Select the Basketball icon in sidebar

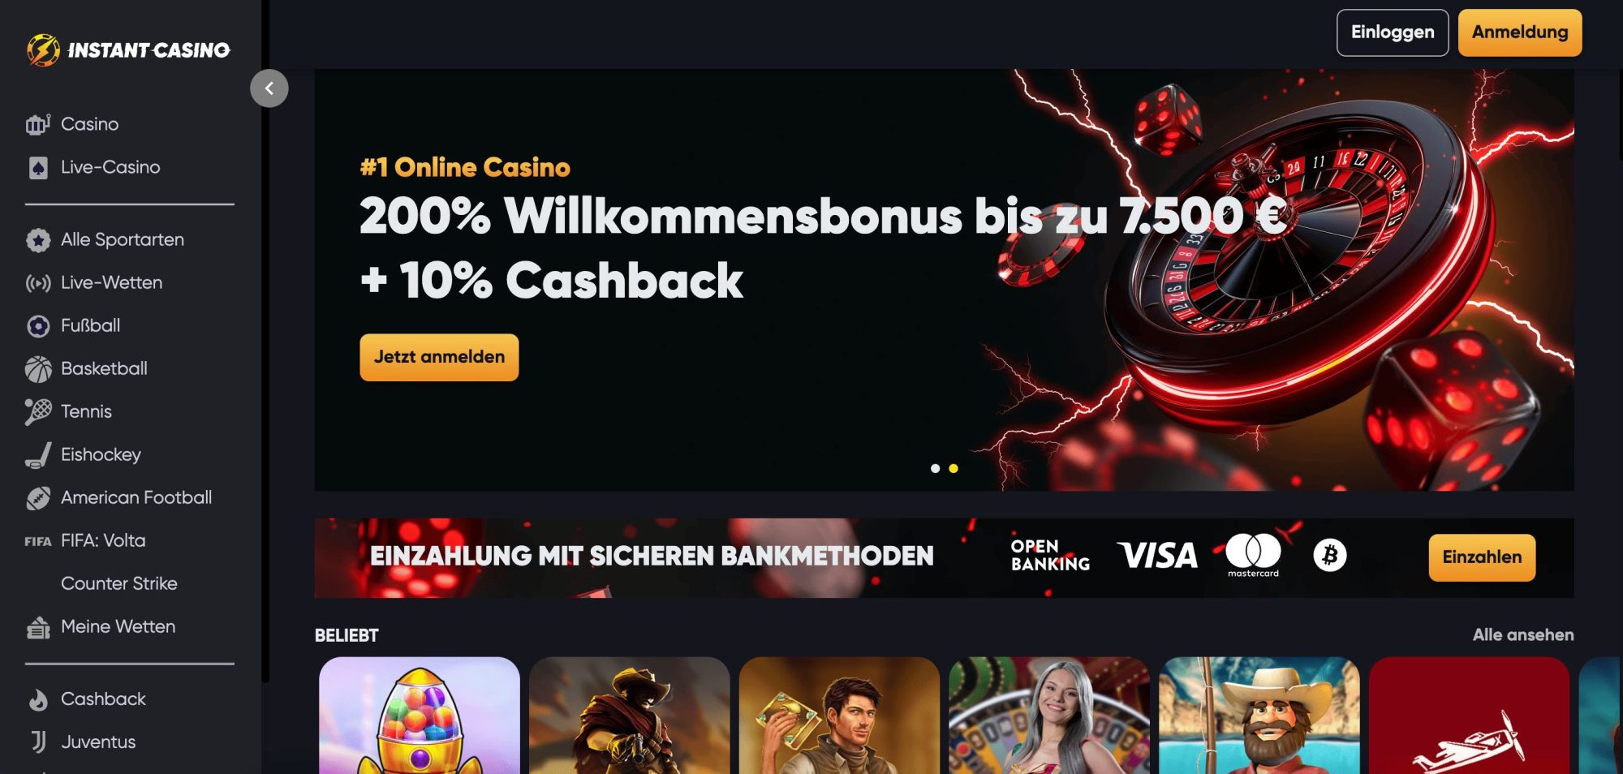point(38,369)
